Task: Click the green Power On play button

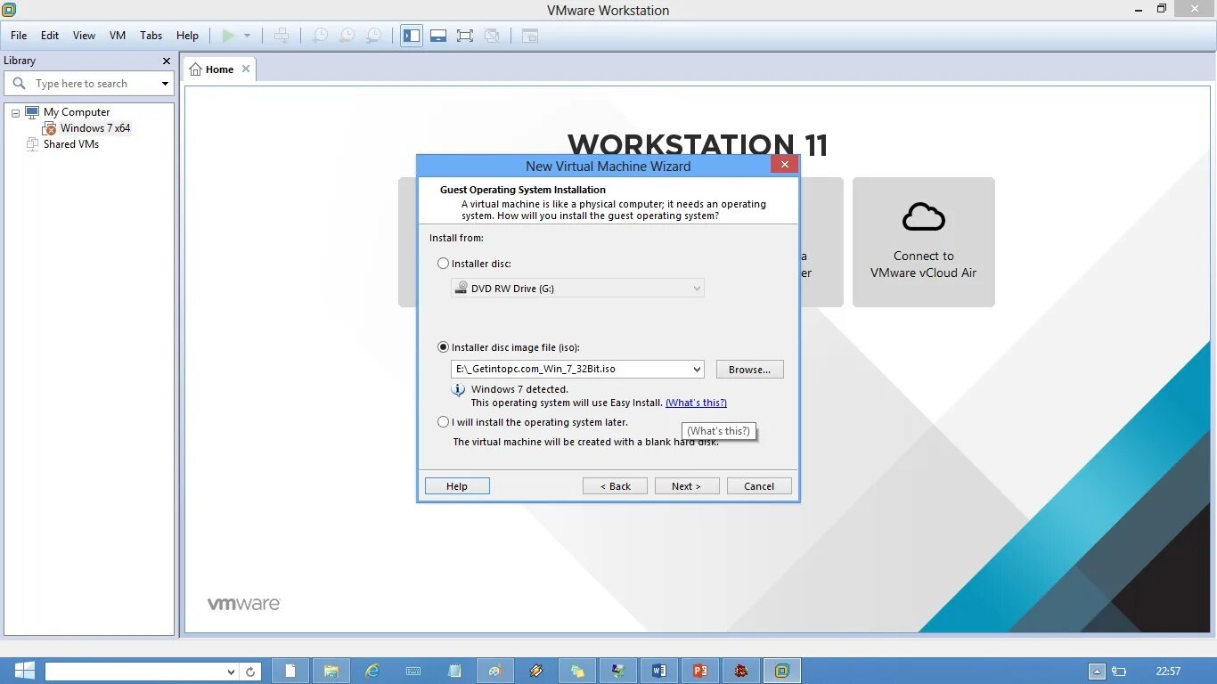Action: pos(229,36)
